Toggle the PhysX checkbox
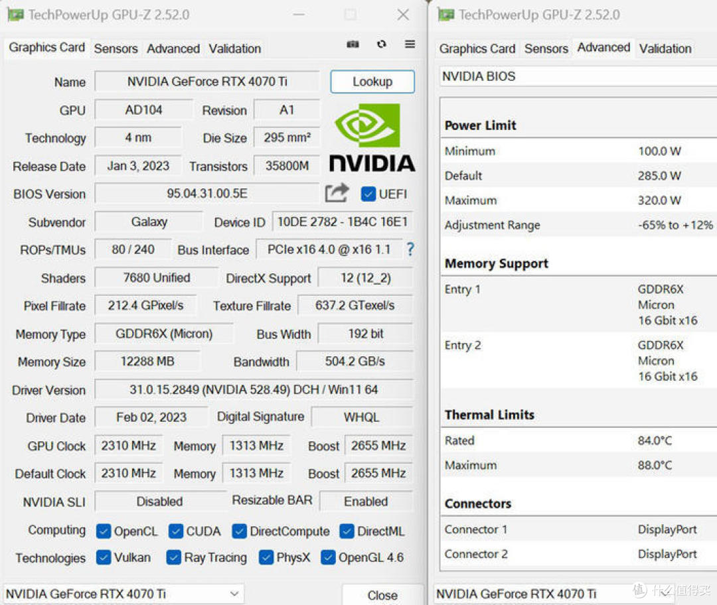The width and height of the screenshot is (717, 605). [x=266, y=557]
